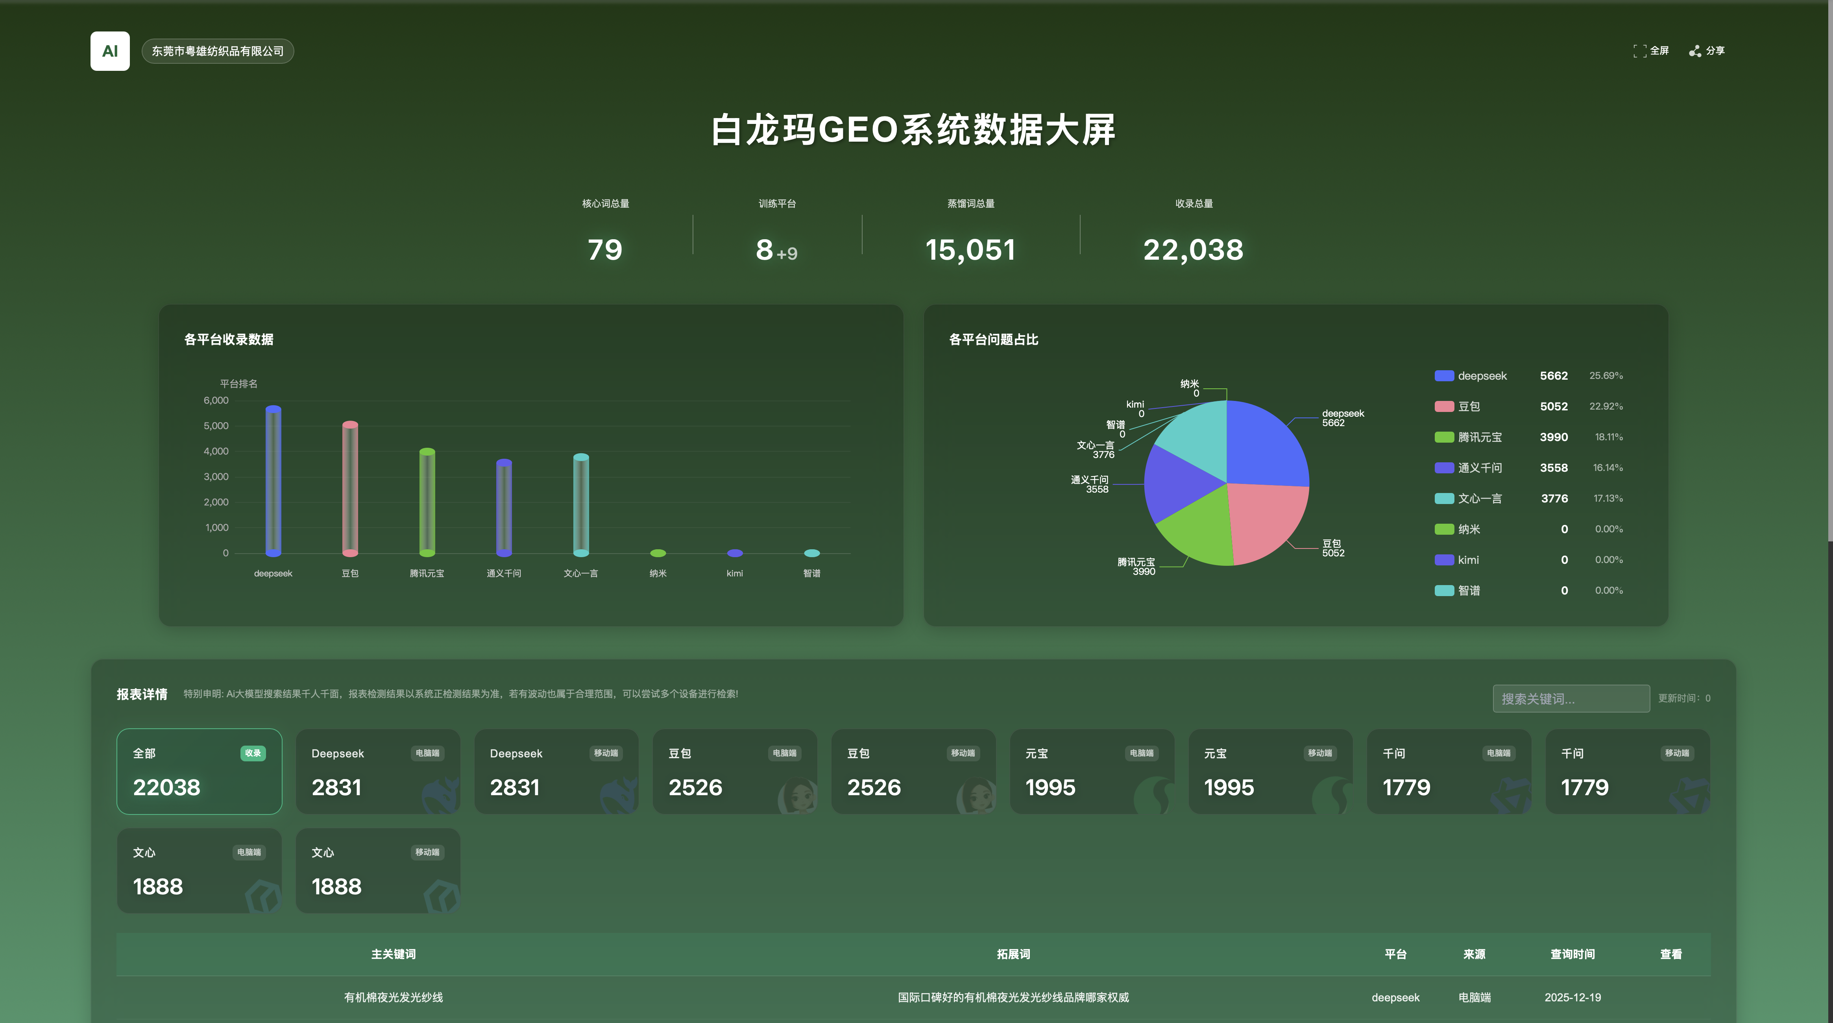Open 豆包 电脑端 avatar card
The image size is (1833, 1023).
click(x=735, y=771)
